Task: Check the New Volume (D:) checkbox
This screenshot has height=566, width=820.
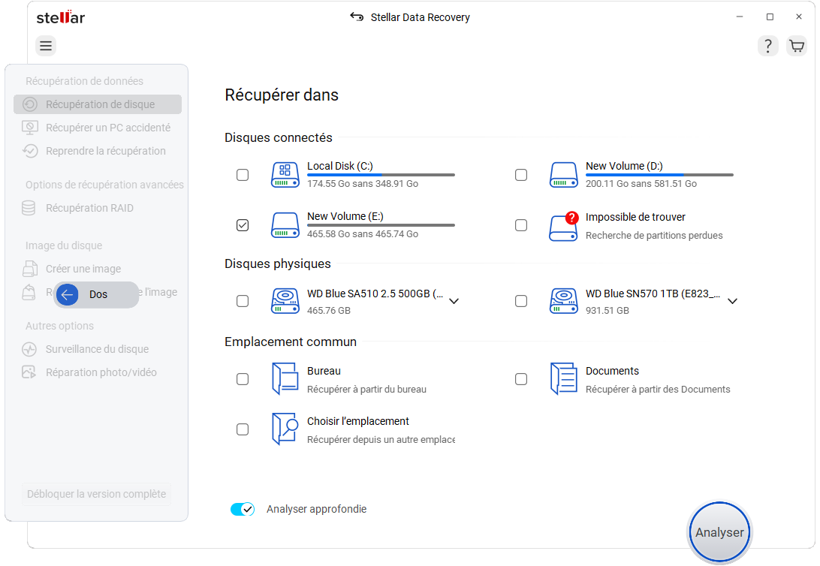Action: tap(521, 175)
